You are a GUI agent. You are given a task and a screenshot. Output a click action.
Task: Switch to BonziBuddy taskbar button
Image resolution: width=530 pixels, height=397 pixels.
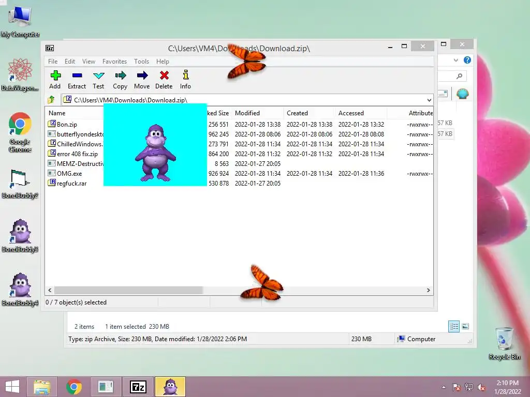coord(170,387)
